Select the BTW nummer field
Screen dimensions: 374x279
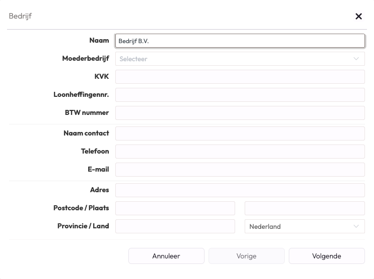pyautogui.click(x=240, y=113)
